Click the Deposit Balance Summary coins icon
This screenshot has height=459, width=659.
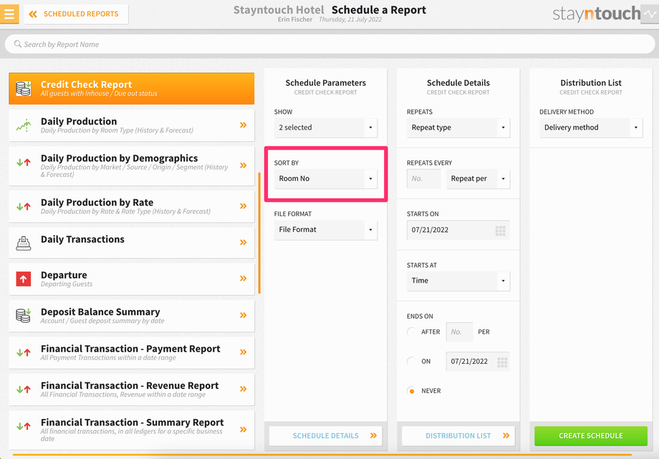(x=24, y=315)
